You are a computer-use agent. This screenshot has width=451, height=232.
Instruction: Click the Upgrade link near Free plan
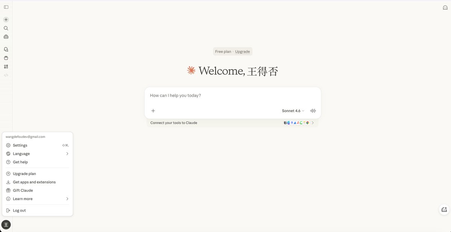coord(243,52)
